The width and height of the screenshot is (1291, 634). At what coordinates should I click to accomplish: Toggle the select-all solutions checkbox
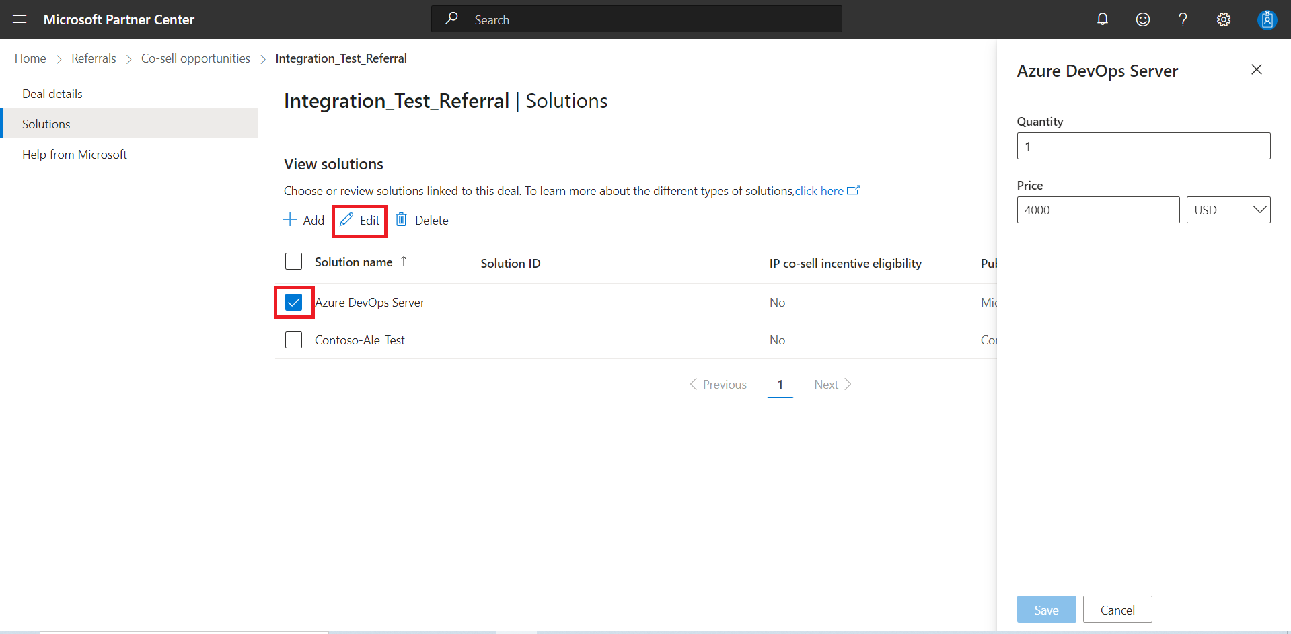coord(294,262)
